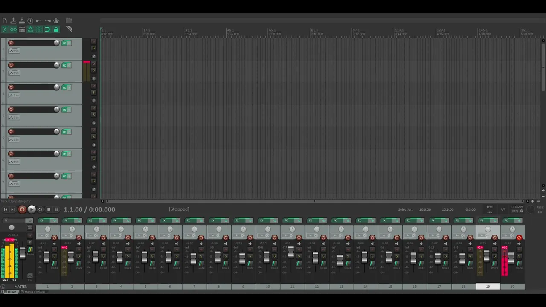This screenshot has width=546, height=307.
Task: Open input dropdown on mixer channel 5
Action: point(141,235)
